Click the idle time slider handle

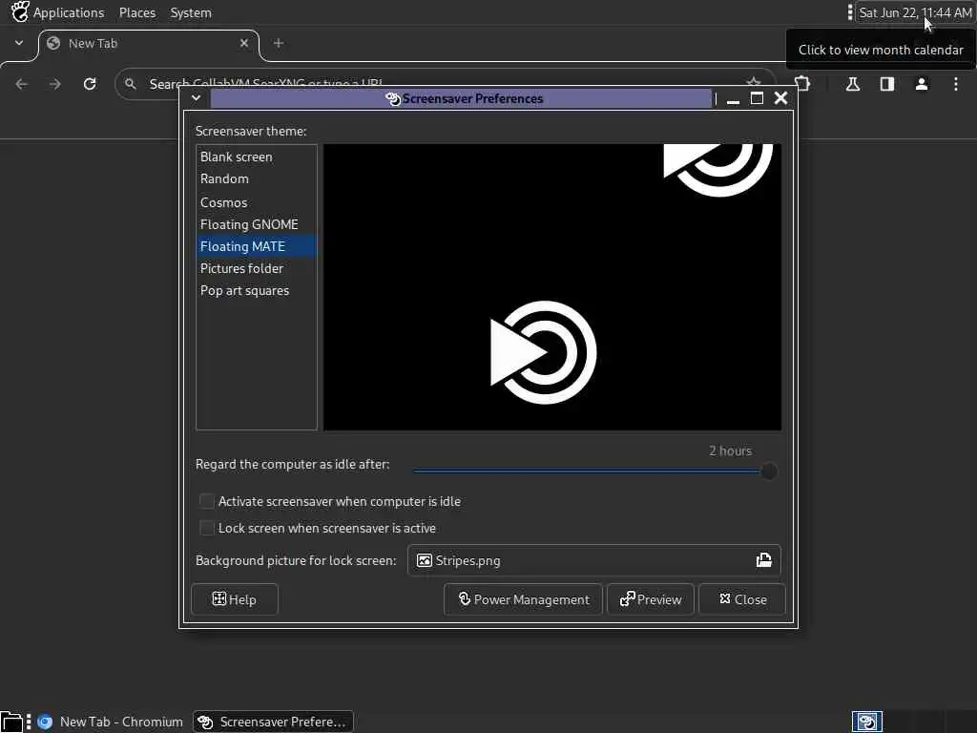click(x=769, y=471)
